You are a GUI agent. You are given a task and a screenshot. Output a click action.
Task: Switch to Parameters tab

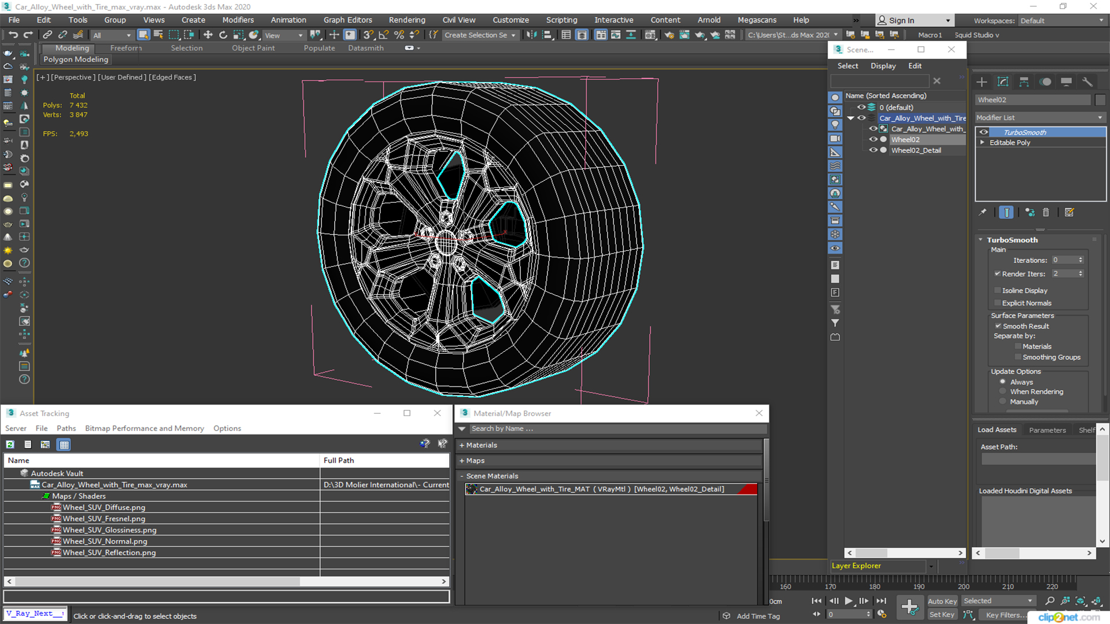coord(1047,430)
